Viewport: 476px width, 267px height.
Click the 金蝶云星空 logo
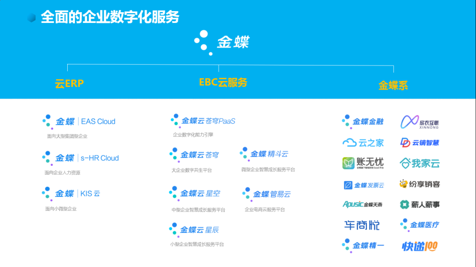point(195,193)
